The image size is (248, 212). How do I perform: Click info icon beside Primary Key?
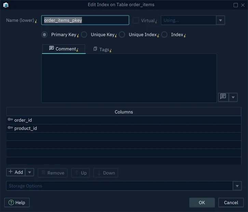pyautogui.click(x=78, y=36)
